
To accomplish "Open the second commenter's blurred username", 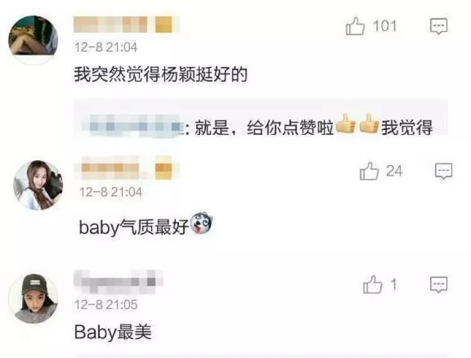I will coord(127,168).
